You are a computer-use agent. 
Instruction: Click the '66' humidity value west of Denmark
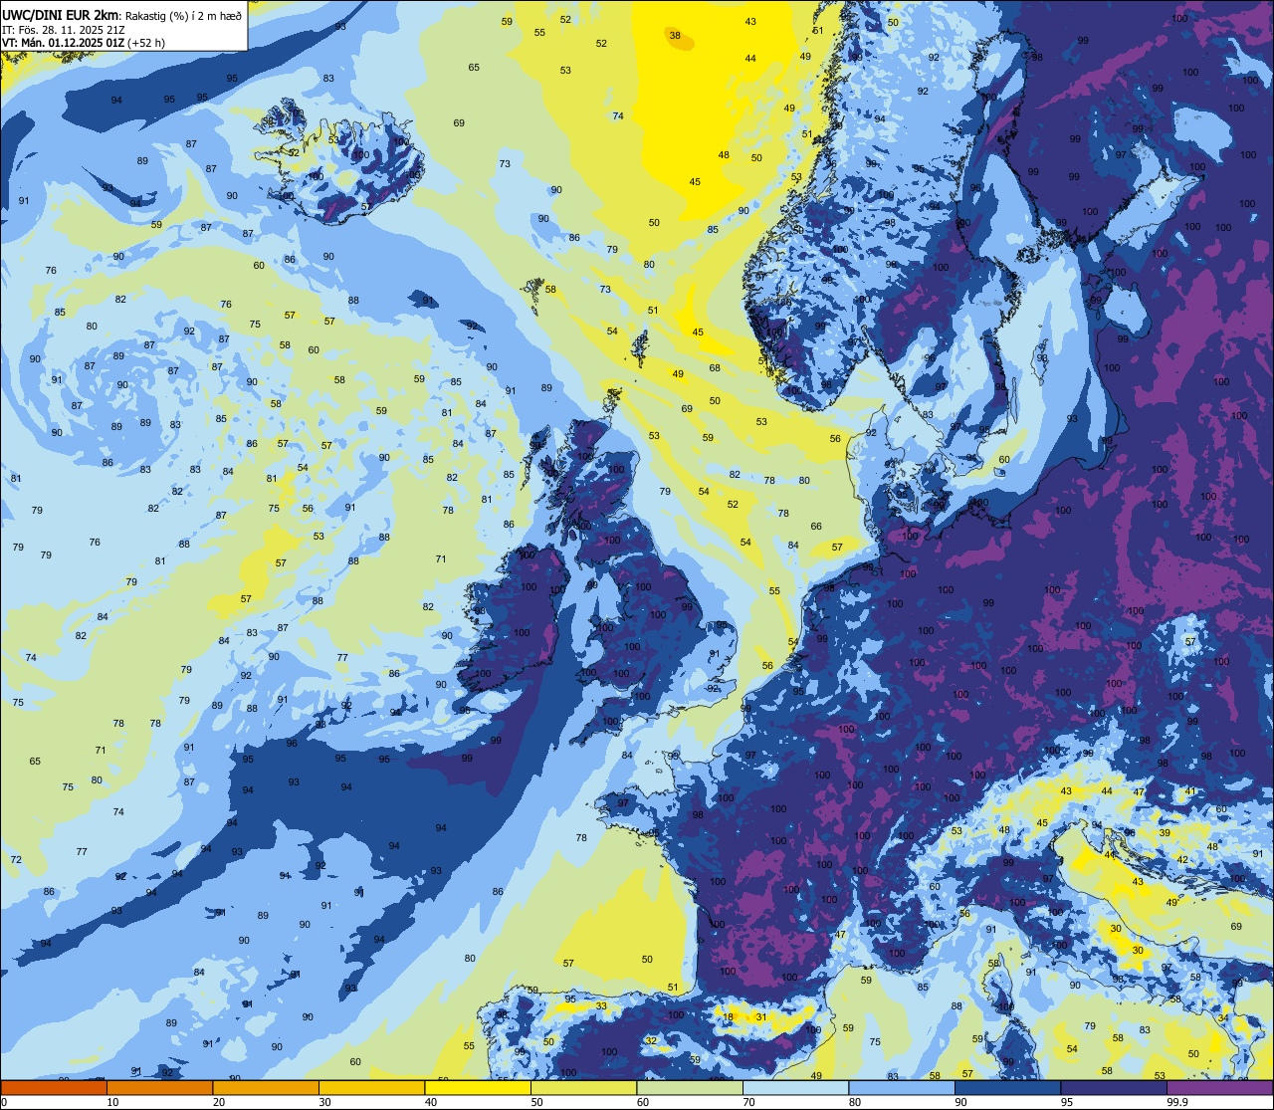tap(816, 527)
